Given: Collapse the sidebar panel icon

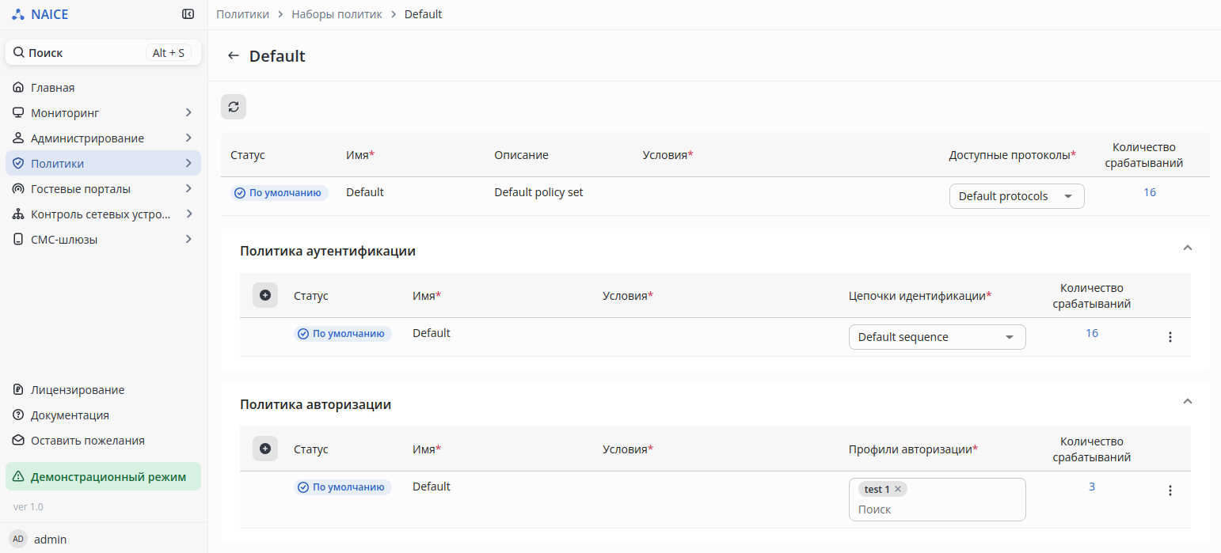Looking at the screenshot, I should point(188,14).
